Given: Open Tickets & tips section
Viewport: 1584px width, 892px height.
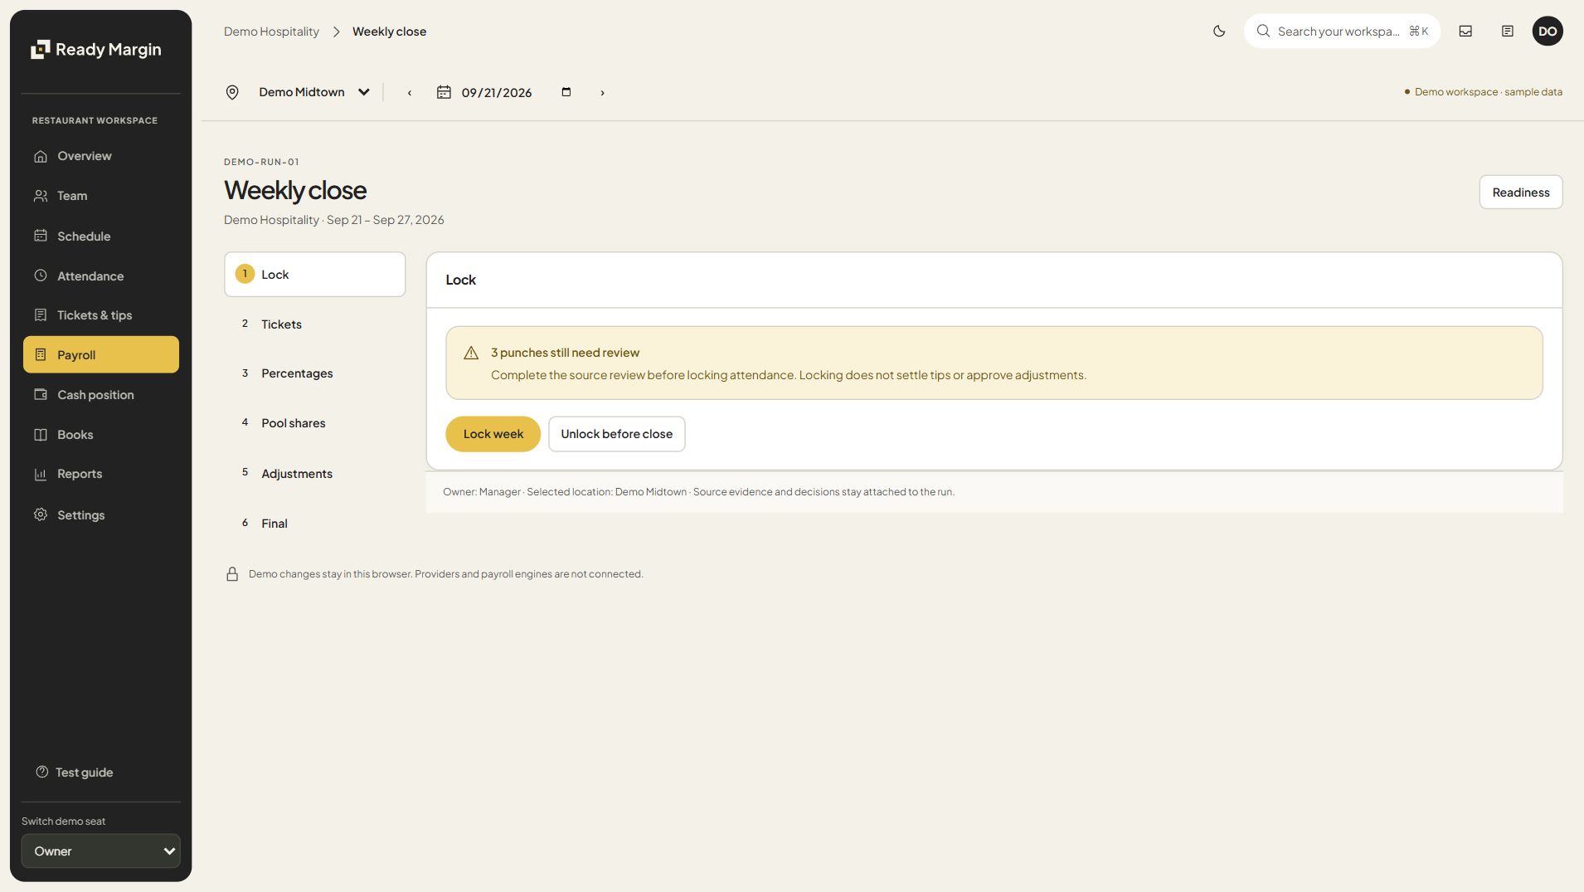Looking at the screenshot, I should (101, 315).
